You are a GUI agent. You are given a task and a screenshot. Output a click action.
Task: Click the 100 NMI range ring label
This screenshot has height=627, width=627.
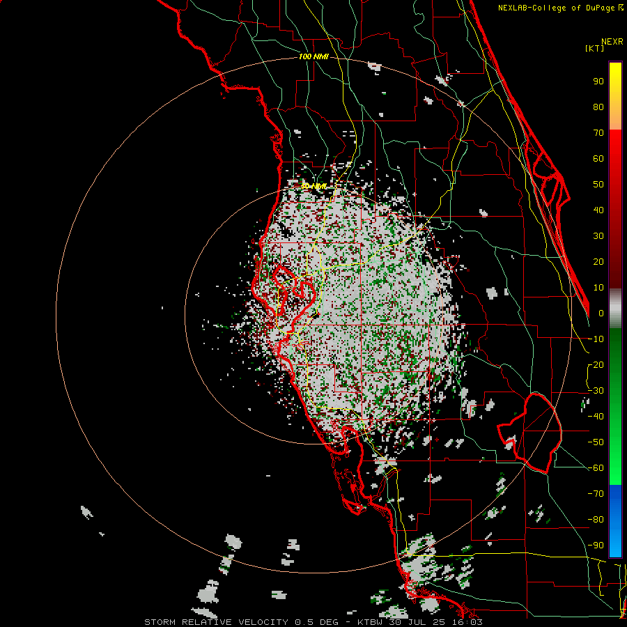click(313, 57)
